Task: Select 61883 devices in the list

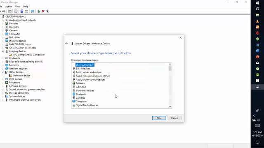Action: pyautogui.click(x=83, y=69)
